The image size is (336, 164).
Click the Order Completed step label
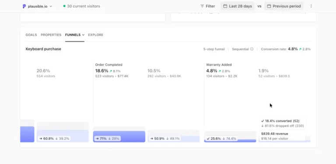pyautogui.click(x=108, y=65)
